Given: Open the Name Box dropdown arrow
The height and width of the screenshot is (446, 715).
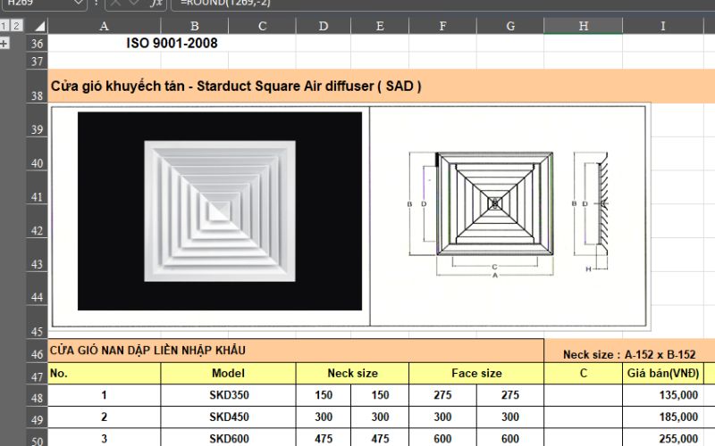Looking at the screenshot, I should click(78, 3).
